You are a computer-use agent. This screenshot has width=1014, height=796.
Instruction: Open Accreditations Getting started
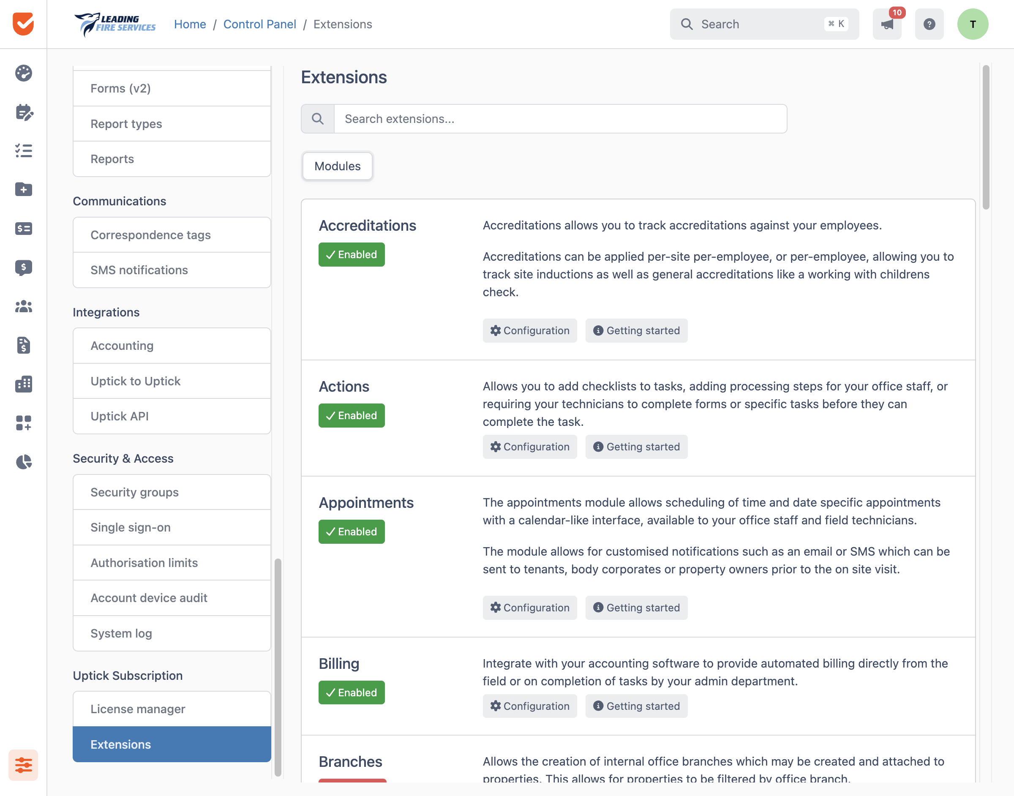pyautogui.click(x=637, y=330)
